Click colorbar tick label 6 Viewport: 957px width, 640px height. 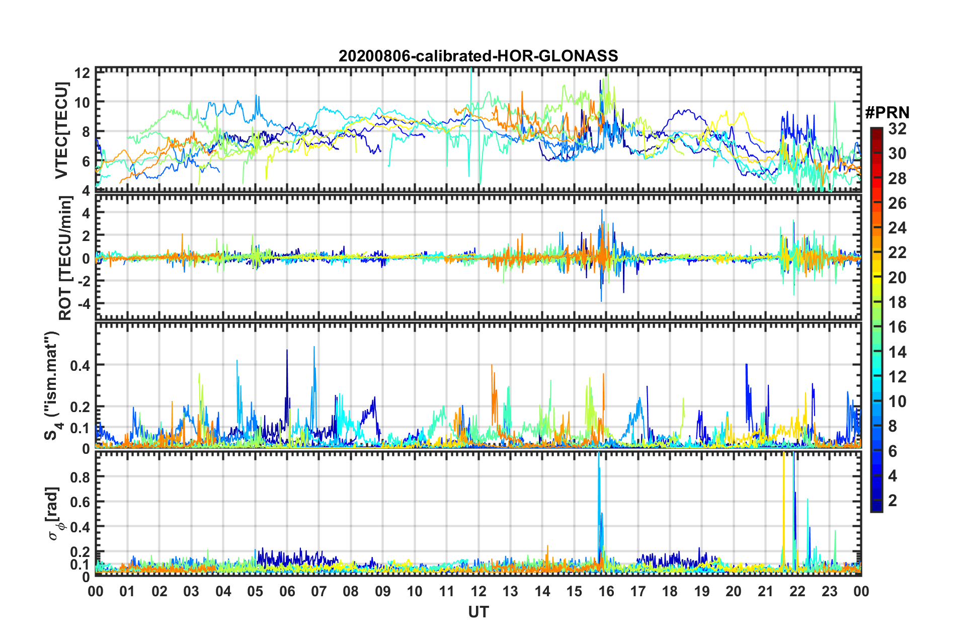(893, 451)
